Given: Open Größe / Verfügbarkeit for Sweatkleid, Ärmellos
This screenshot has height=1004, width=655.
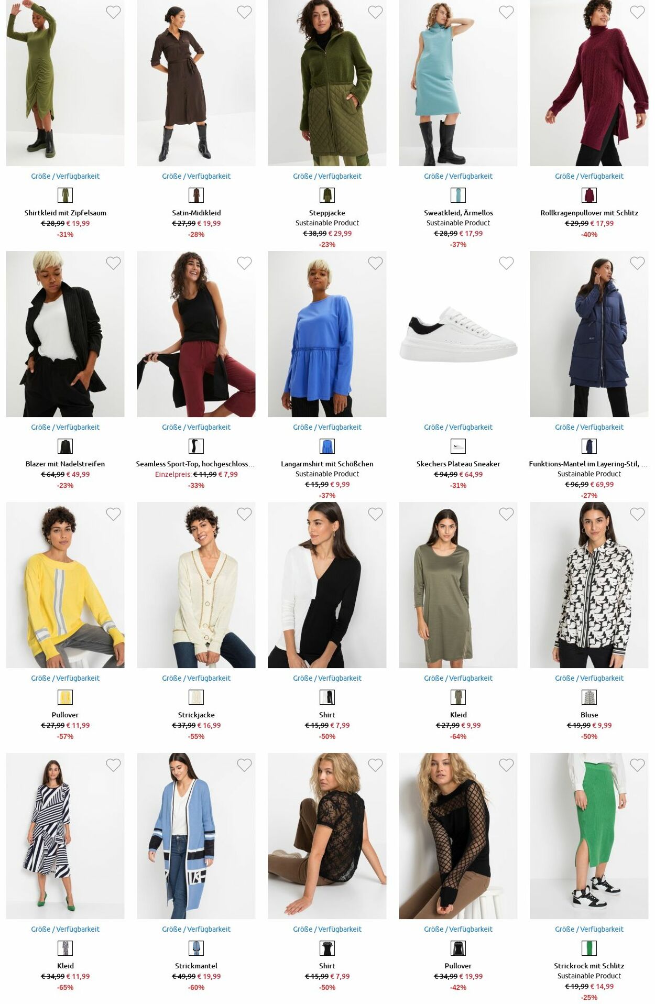Looking at the screenshot, I should 458,176.
